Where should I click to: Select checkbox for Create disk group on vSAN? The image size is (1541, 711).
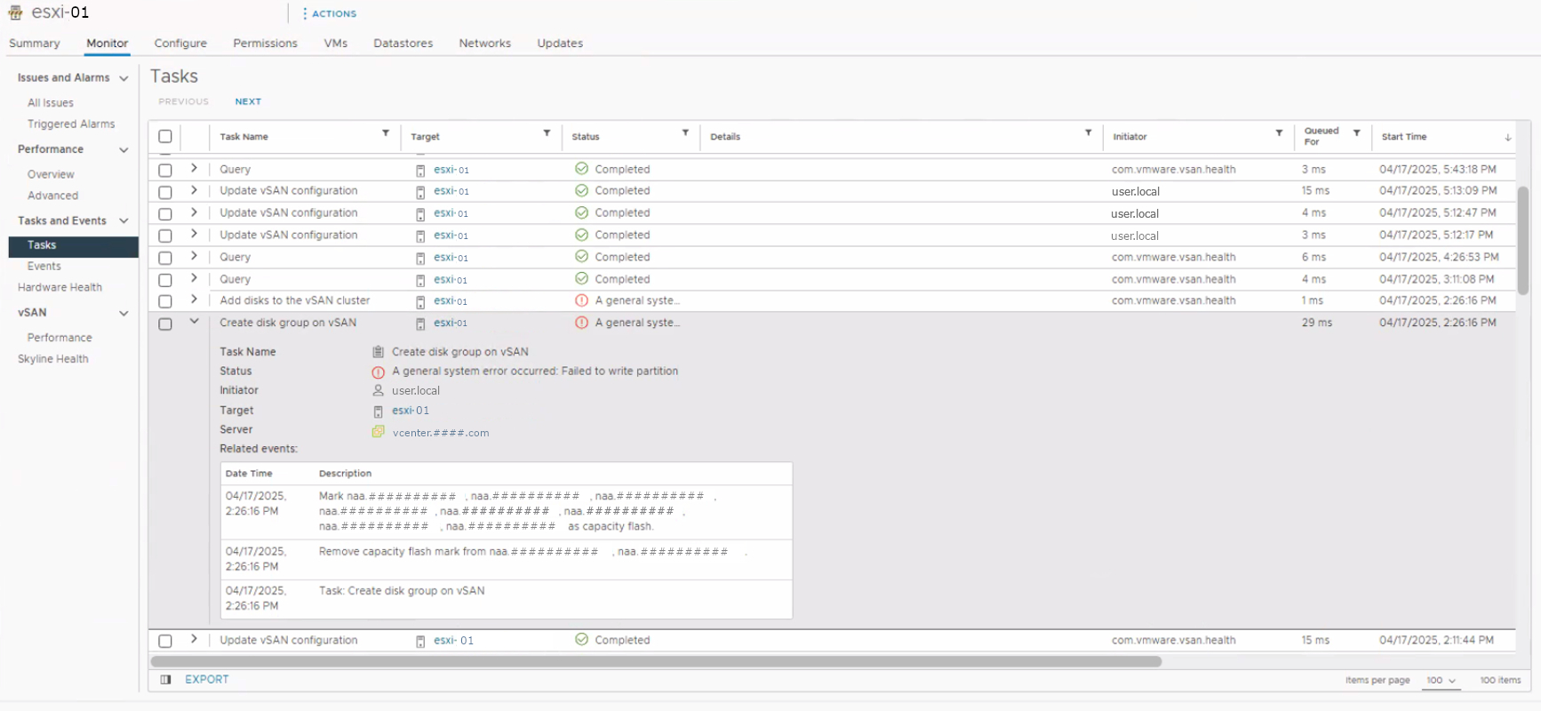coord(165,324)
